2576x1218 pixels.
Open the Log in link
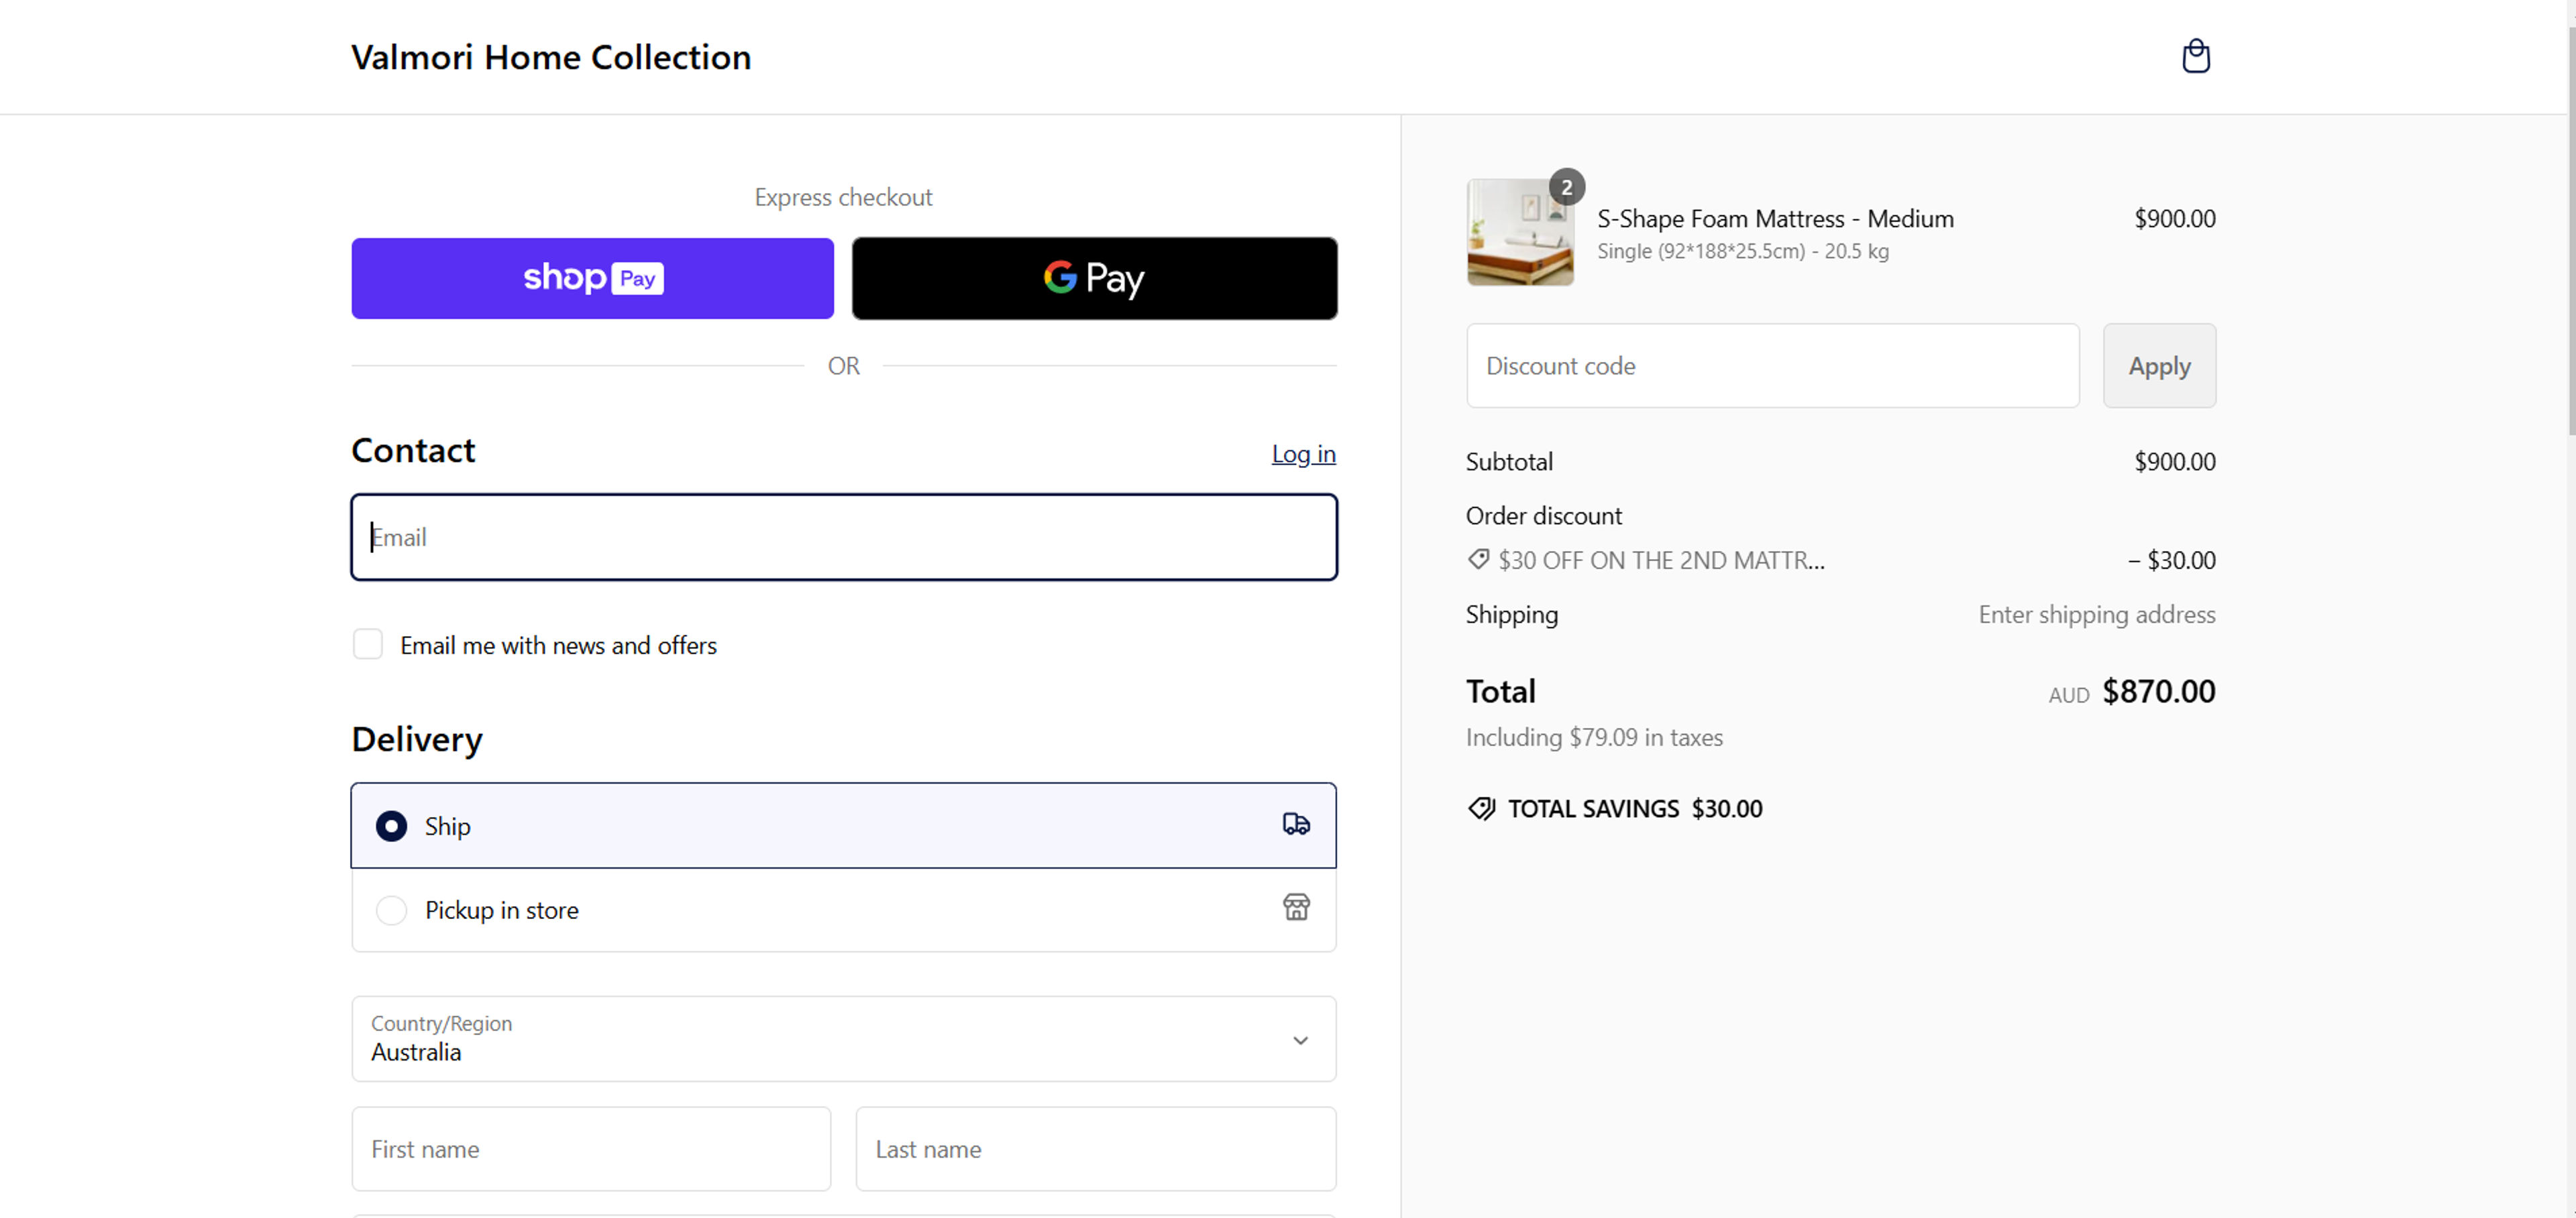pos(1303,454)
